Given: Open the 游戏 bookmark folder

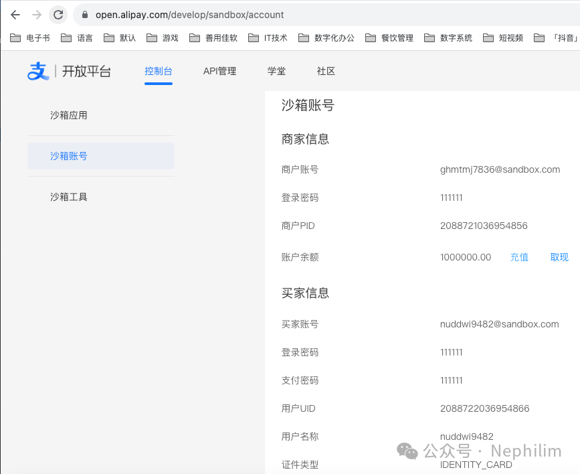Looking at the screenshot, I should 163,37.
